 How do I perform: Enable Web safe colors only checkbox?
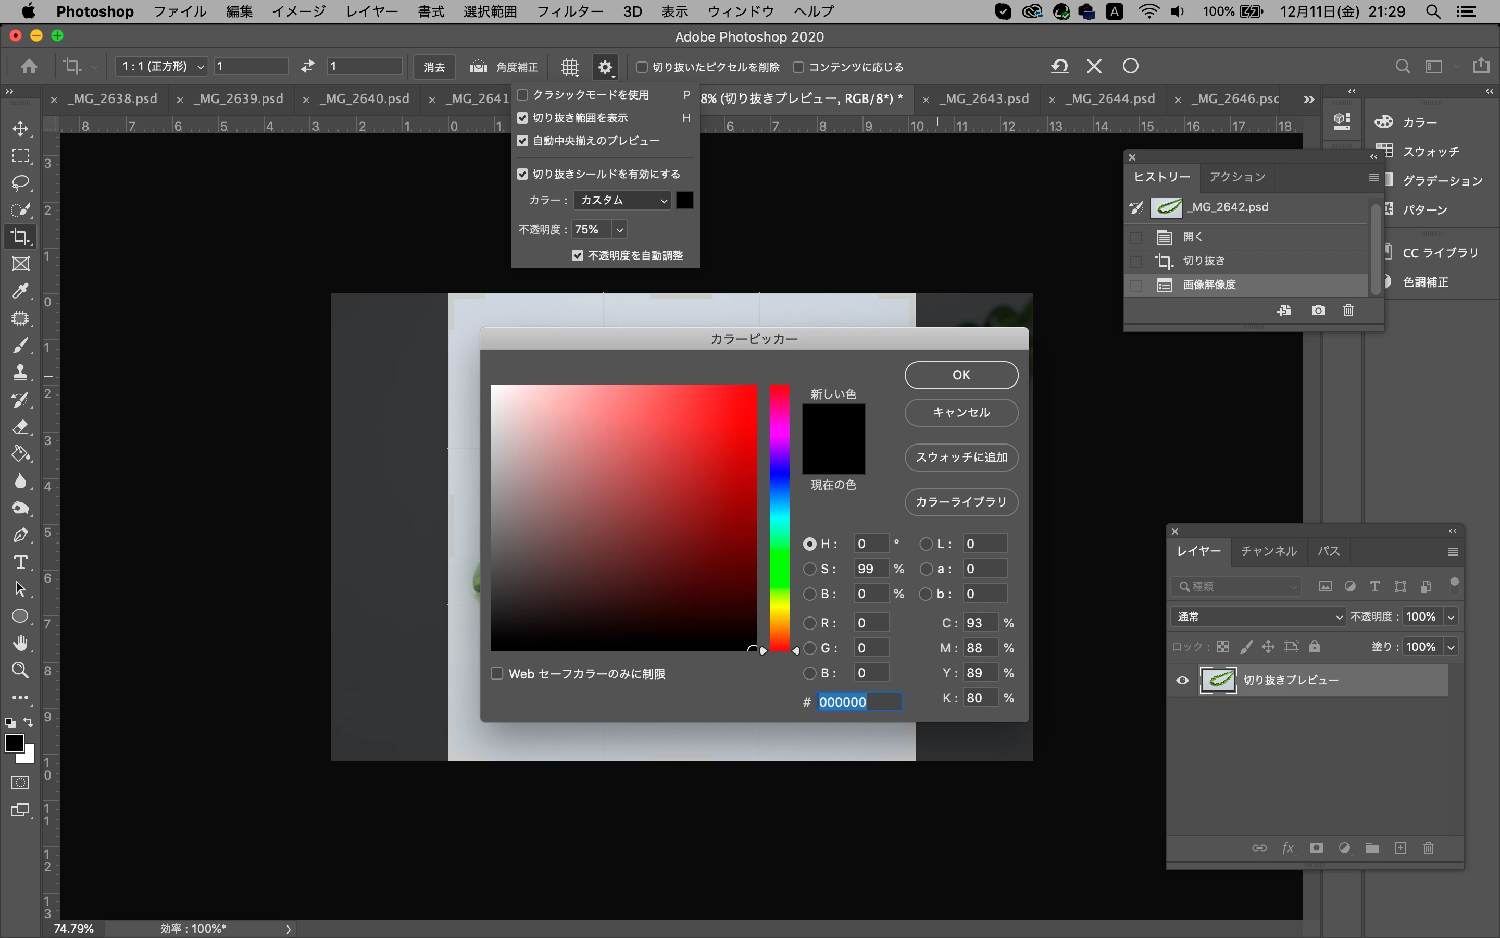pyautogui.click(x=497, y=674)
